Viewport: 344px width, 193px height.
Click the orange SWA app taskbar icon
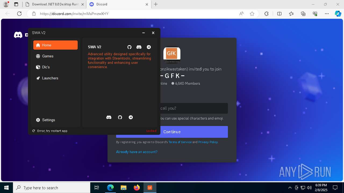pyautogui.click(x=150, y=188)
